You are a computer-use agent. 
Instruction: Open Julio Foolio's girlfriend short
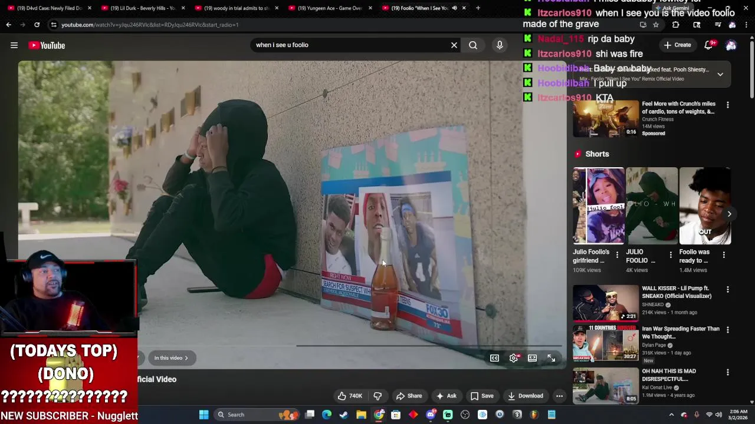click(599, 206)
